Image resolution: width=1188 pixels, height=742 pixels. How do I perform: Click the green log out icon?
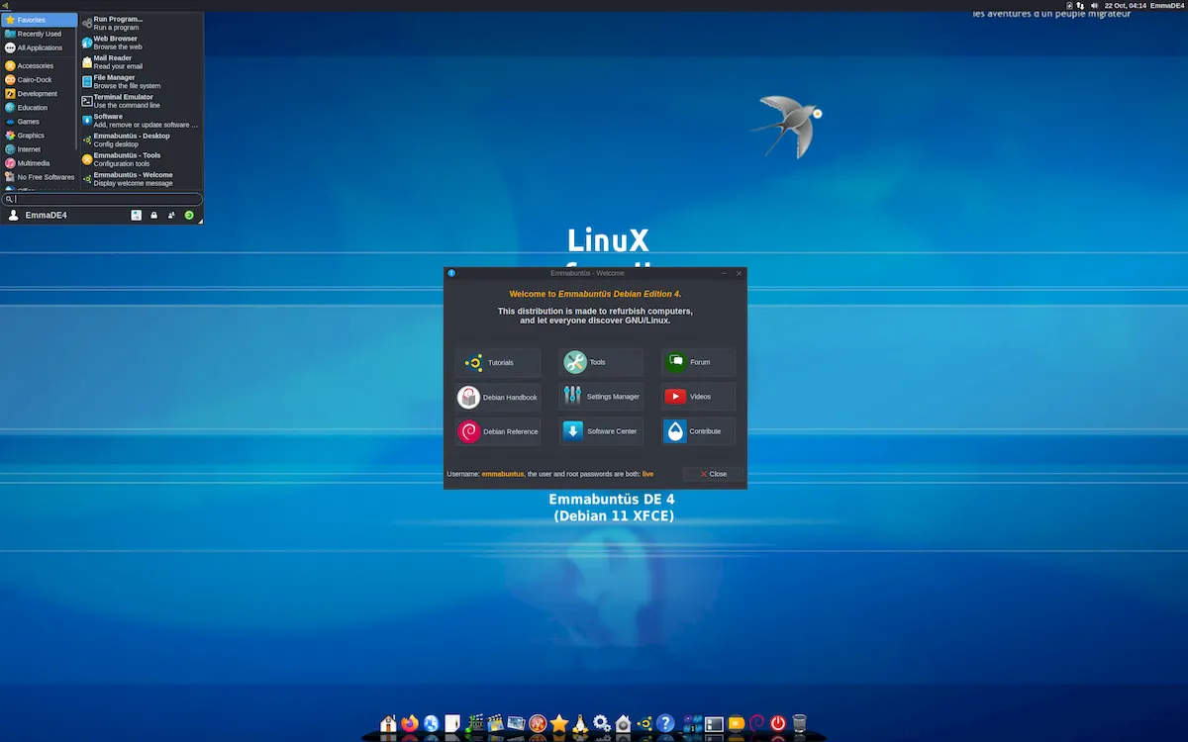tap(189, 215)
